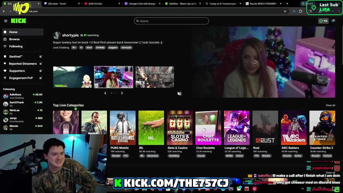Viewport: 343px width, 193px height.
Task: Click AdinRoss avatar in Following list
Action: (x=6, y=96)
